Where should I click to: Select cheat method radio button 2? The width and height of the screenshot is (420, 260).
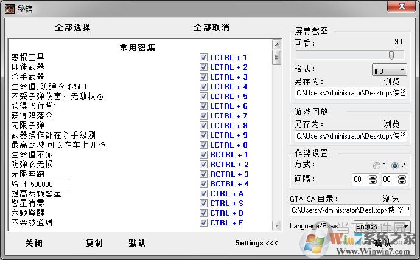pos(395,166)
